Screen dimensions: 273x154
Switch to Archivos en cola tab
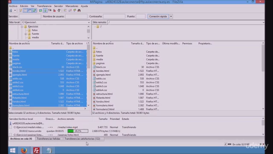tap(21, 139)
